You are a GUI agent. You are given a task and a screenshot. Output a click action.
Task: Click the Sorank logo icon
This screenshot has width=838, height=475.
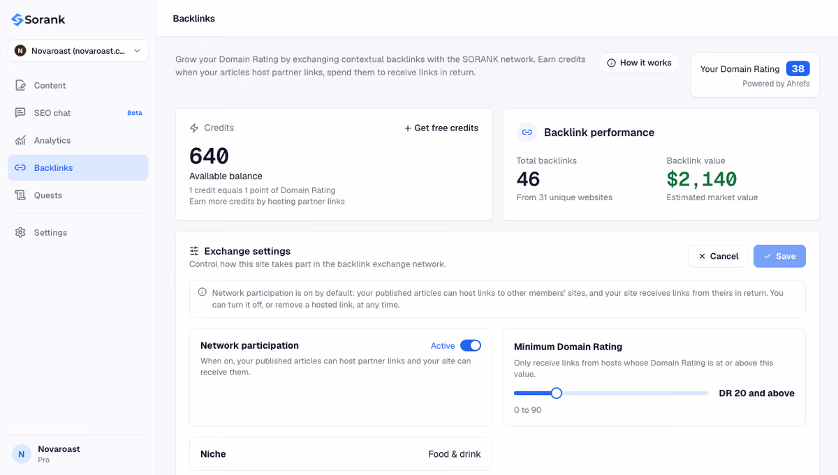click(17, 20)
